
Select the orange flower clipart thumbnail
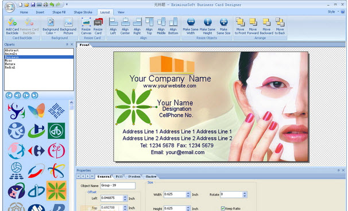pyautogui.click(x=56, y=190)
